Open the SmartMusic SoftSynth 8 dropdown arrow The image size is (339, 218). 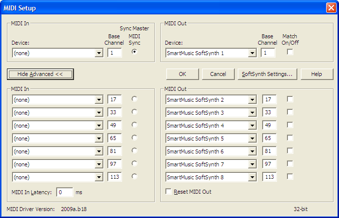point(252,177)
